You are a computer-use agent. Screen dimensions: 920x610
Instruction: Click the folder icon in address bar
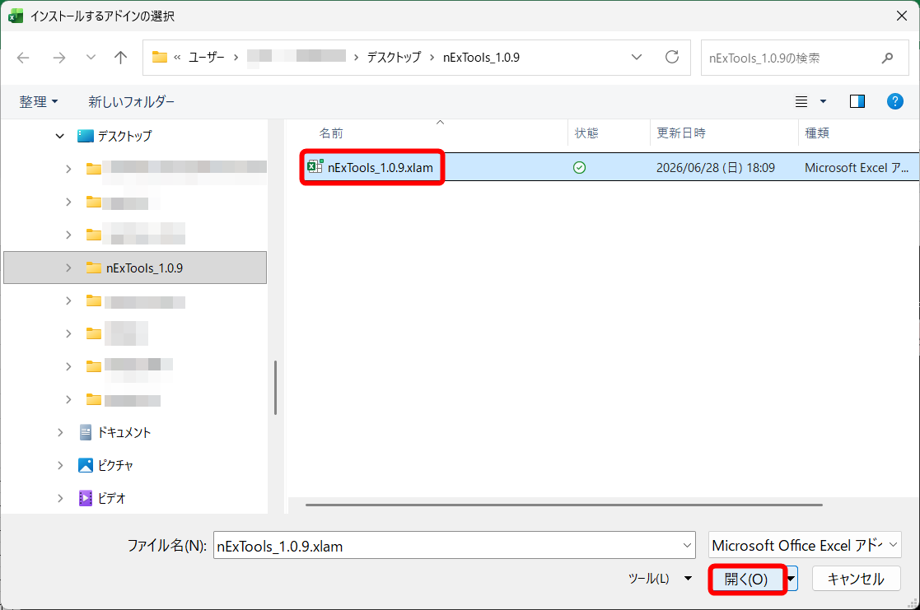click(160, 57)
